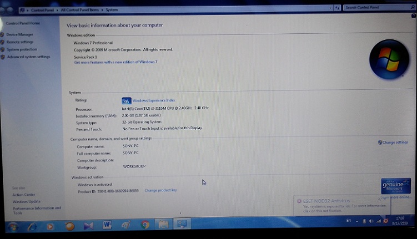Click the Windows Experience Index rating icon

pos(127,100)
